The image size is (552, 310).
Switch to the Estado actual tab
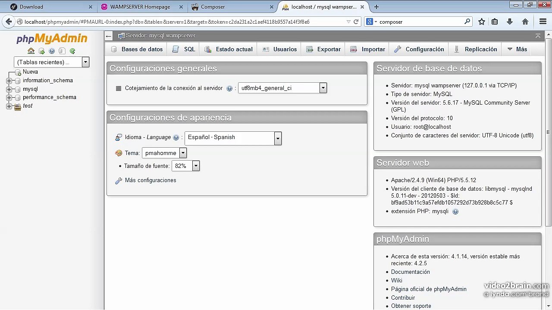click(229, 49)
